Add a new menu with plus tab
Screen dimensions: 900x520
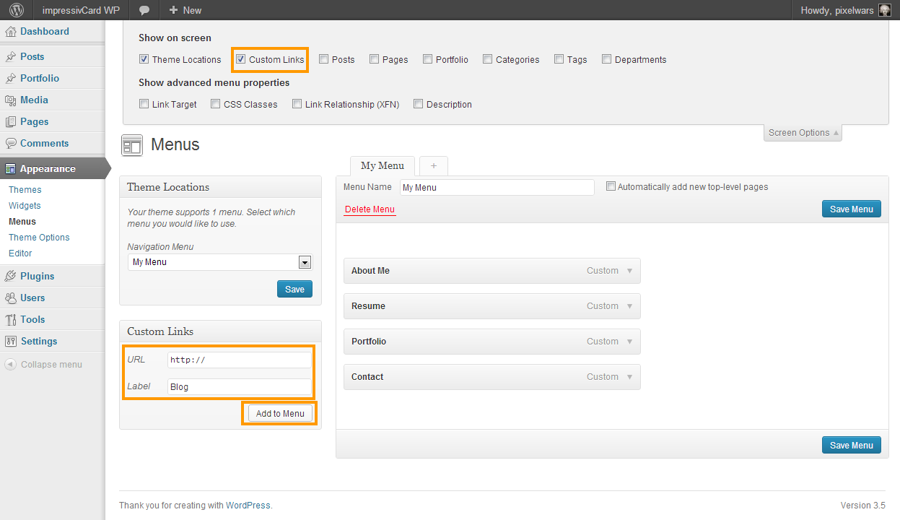point(434,165)
